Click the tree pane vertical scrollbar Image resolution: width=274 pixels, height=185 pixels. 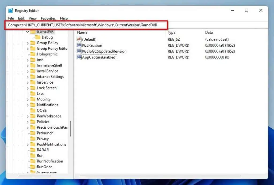[70, 128]
